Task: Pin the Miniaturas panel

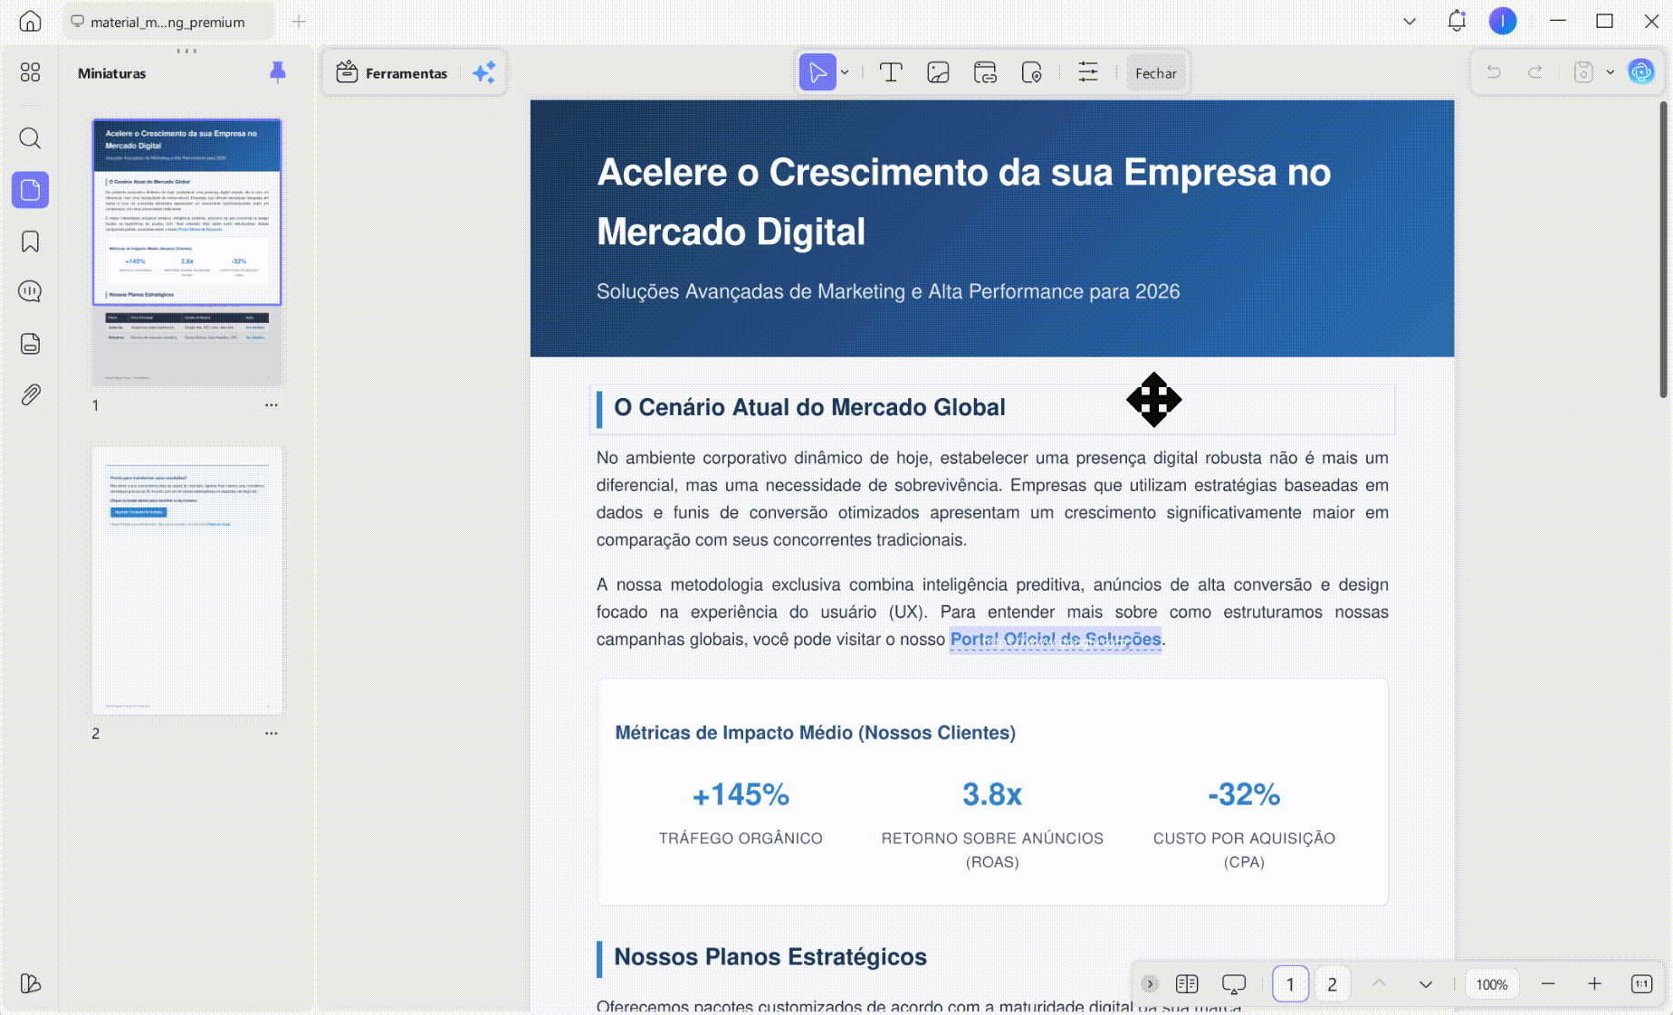Action: 278,72
